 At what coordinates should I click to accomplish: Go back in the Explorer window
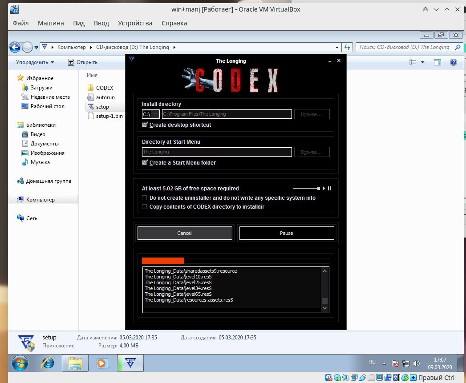coord(15,47)
